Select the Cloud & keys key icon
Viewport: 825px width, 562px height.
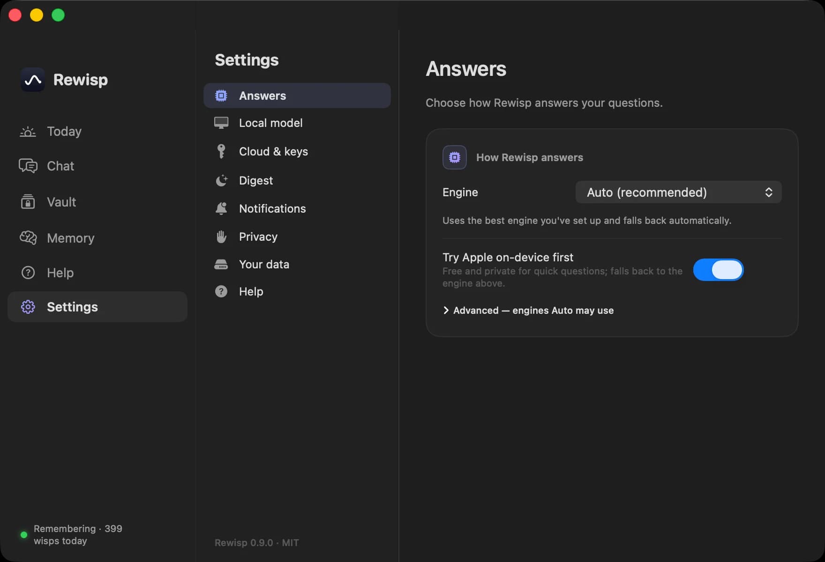(221, 151)
